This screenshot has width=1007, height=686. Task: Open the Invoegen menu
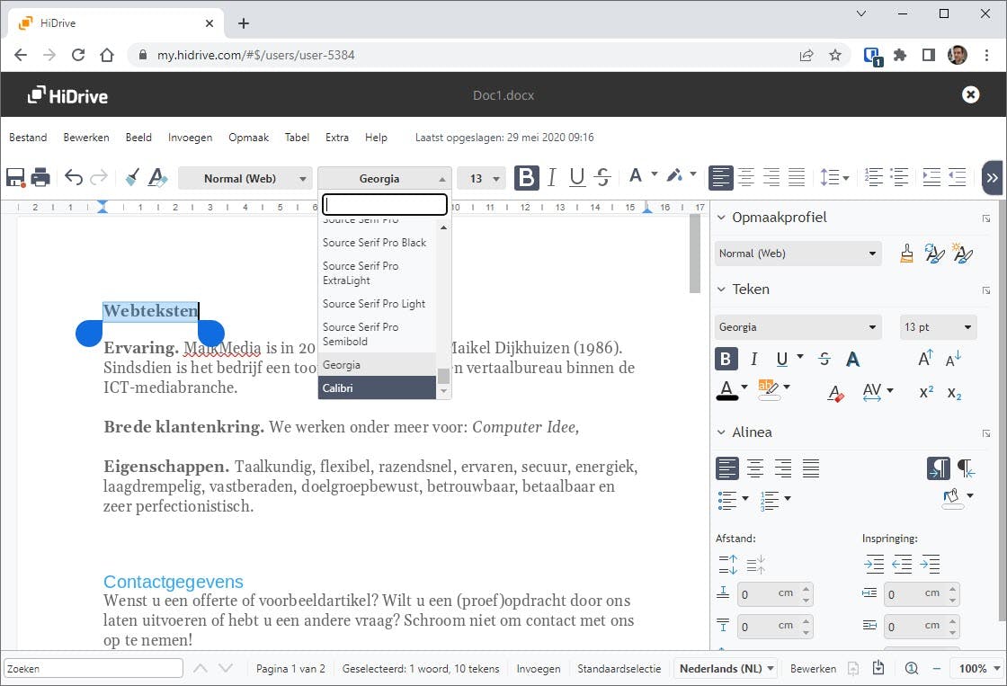click(x=190, y=137)
